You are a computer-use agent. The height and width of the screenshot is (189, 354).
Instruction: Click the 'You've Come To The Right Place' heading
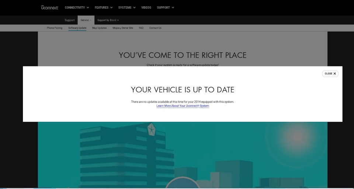(183, 55)
